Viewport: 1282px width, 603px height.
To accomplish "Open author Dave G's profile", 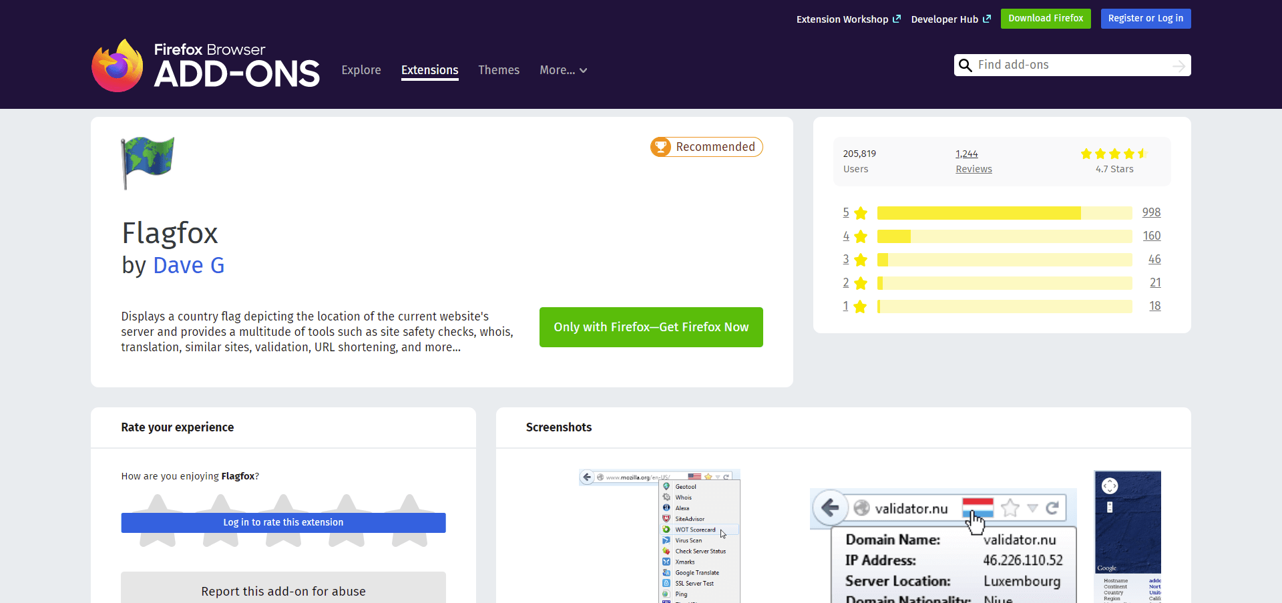I will click(189, 266).
